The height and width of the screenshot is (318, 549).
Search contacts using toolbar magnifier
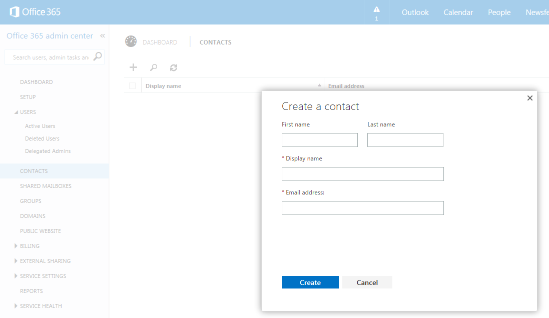(153, 67)
